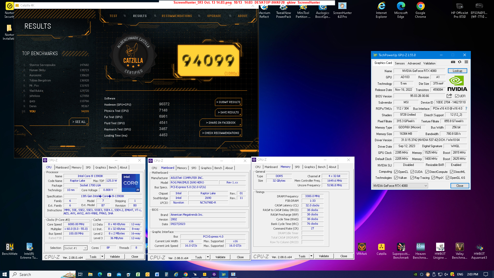This screenshot has height=278, width=494.
Task: Open the Socket #1 selection dropdown in CPU-Z
Action: (75, 248)
